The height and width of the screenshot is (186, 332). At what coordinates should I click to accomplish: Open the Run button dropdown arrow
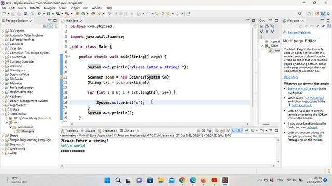pos(53,14)
